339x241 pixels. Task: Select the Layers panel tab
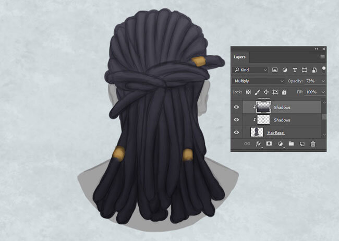tap(239, 57)
